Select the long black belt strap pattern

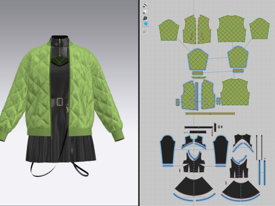pyautogui.click(x=199, y=127)
